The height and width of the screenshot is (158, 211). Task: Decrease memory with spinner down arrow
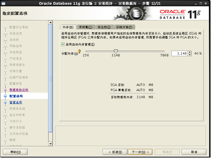(x=190, y=55)
